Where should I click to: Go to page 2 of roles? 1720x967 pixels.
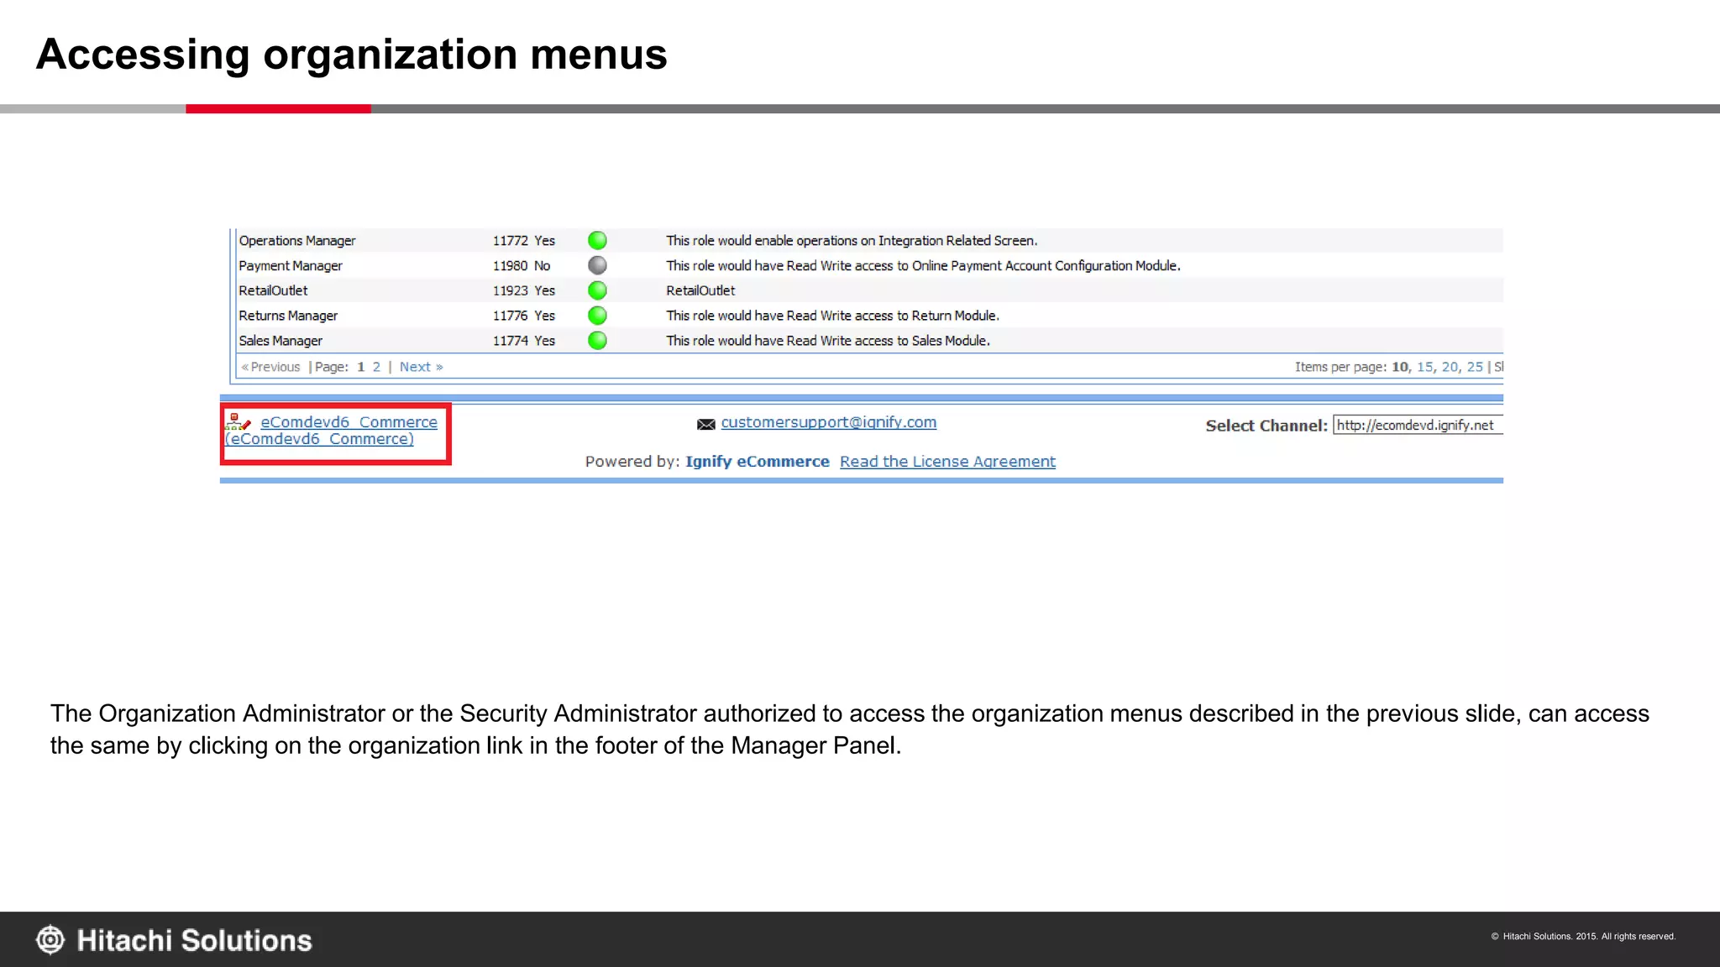(376, 367)
